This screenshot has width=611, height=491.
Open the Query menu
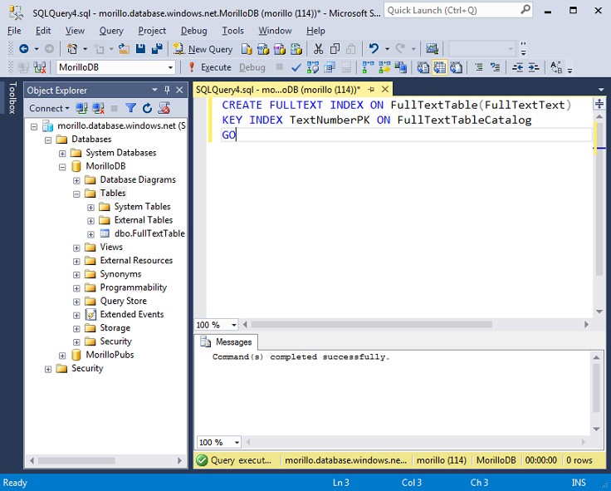click(111, 31)
